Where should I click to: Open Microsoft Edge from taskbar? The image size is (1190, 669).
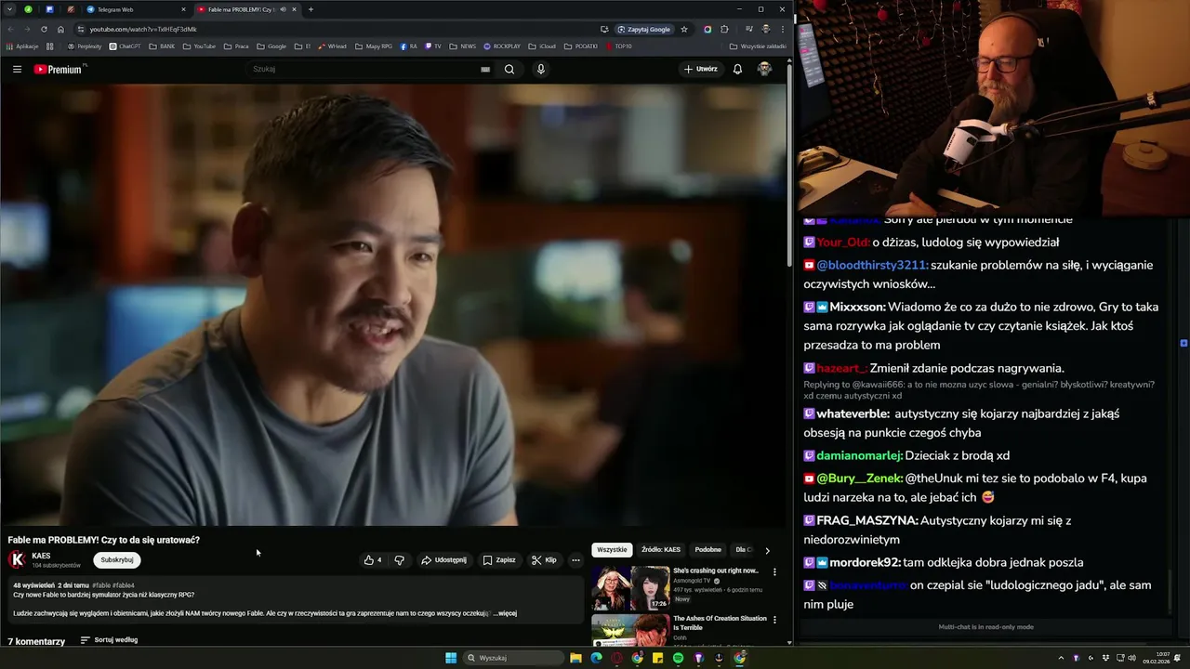(x=596, y=658)
